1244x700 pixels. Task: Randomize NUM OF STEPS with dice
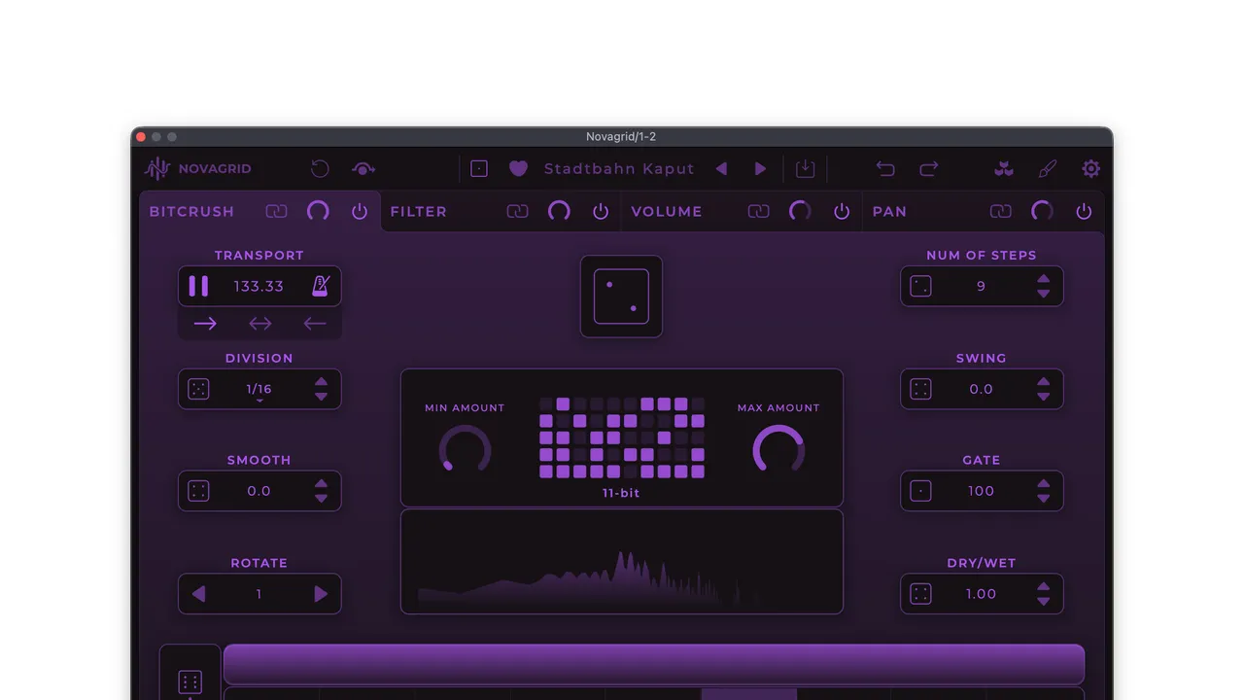point(920,286)
